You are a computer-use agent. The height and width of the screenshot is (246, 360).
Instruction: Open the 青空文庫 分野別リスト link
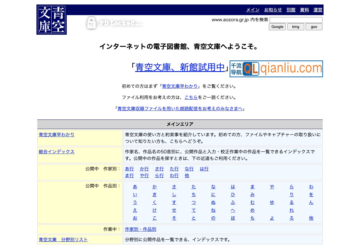[x=63, y=240]
